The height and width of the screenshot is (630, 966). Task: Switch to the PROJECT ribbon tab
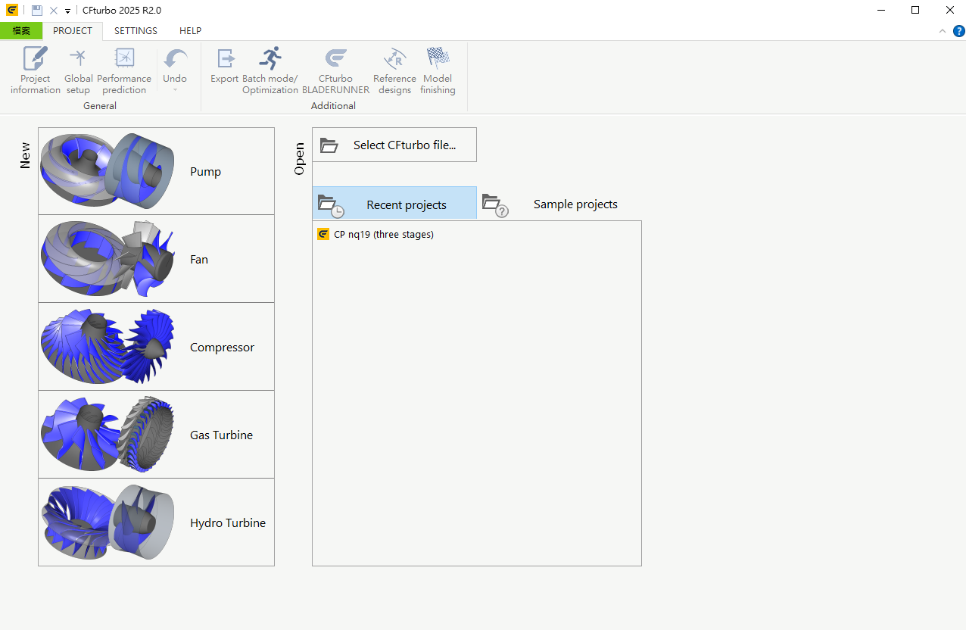click(x=73, y=31)
